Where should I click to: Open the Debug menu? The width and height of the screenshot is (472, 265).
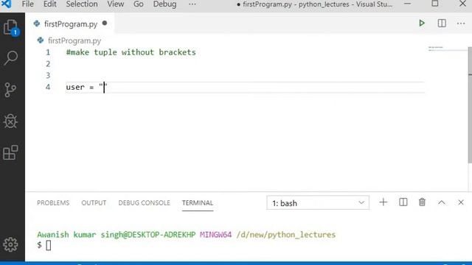tap(164, 4)
